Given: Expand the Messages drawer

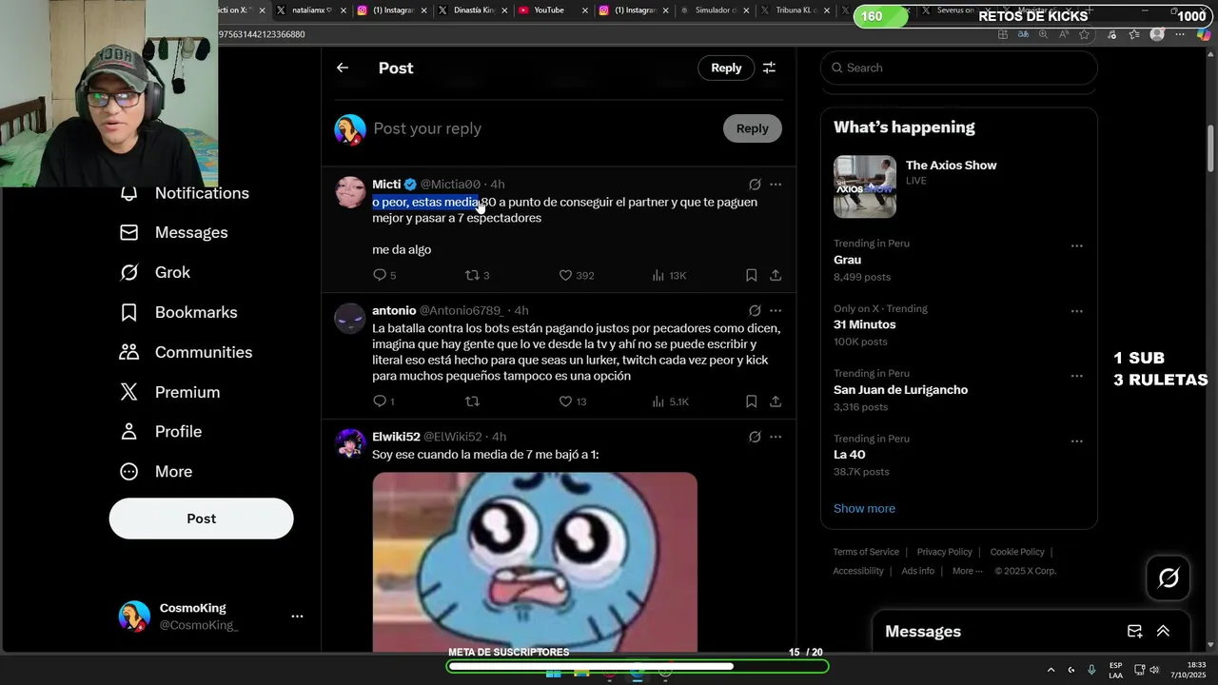Looking at the screenshot, I should pos(1163,632).
